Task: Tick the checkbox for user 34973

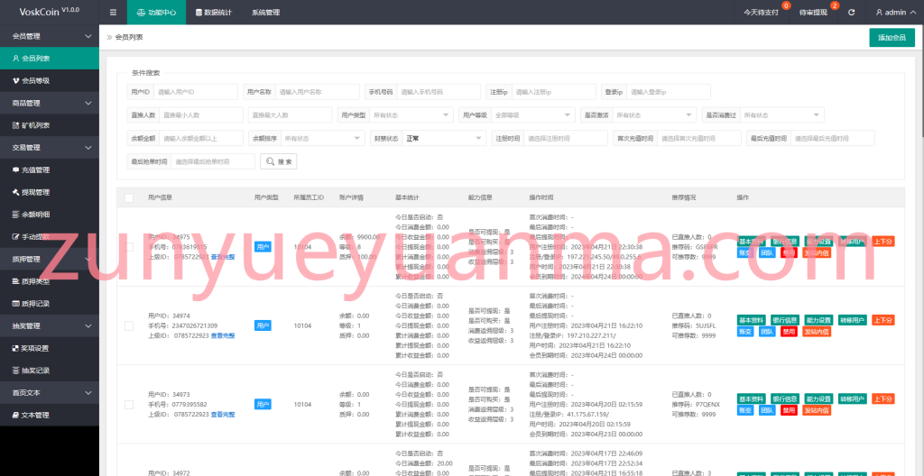Action: [129, 404]
